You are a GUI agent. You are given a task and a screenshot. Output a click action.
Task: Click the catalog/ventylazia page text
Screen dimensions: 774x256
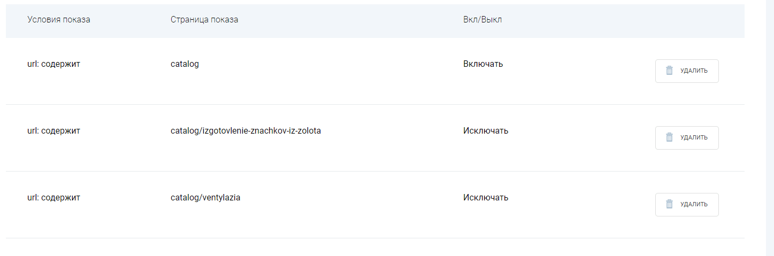click(205, 198)
